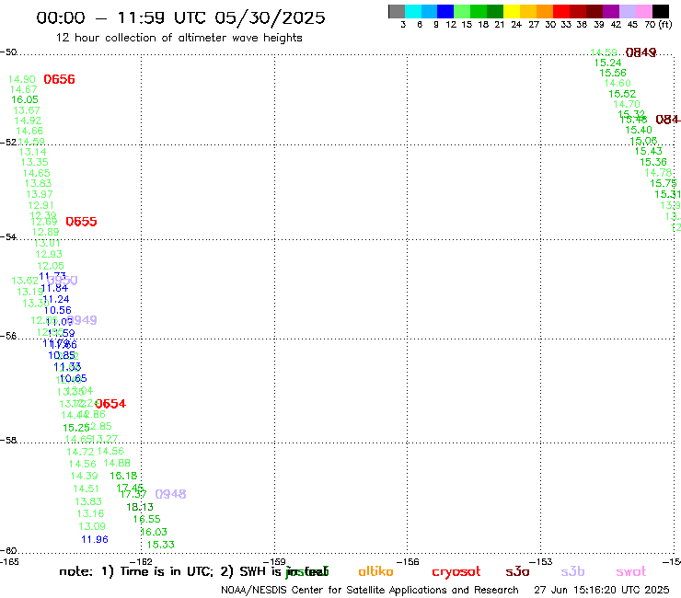Click the wave height value 13.35
This screenshot has width=681, height=598.
(35, 163)
